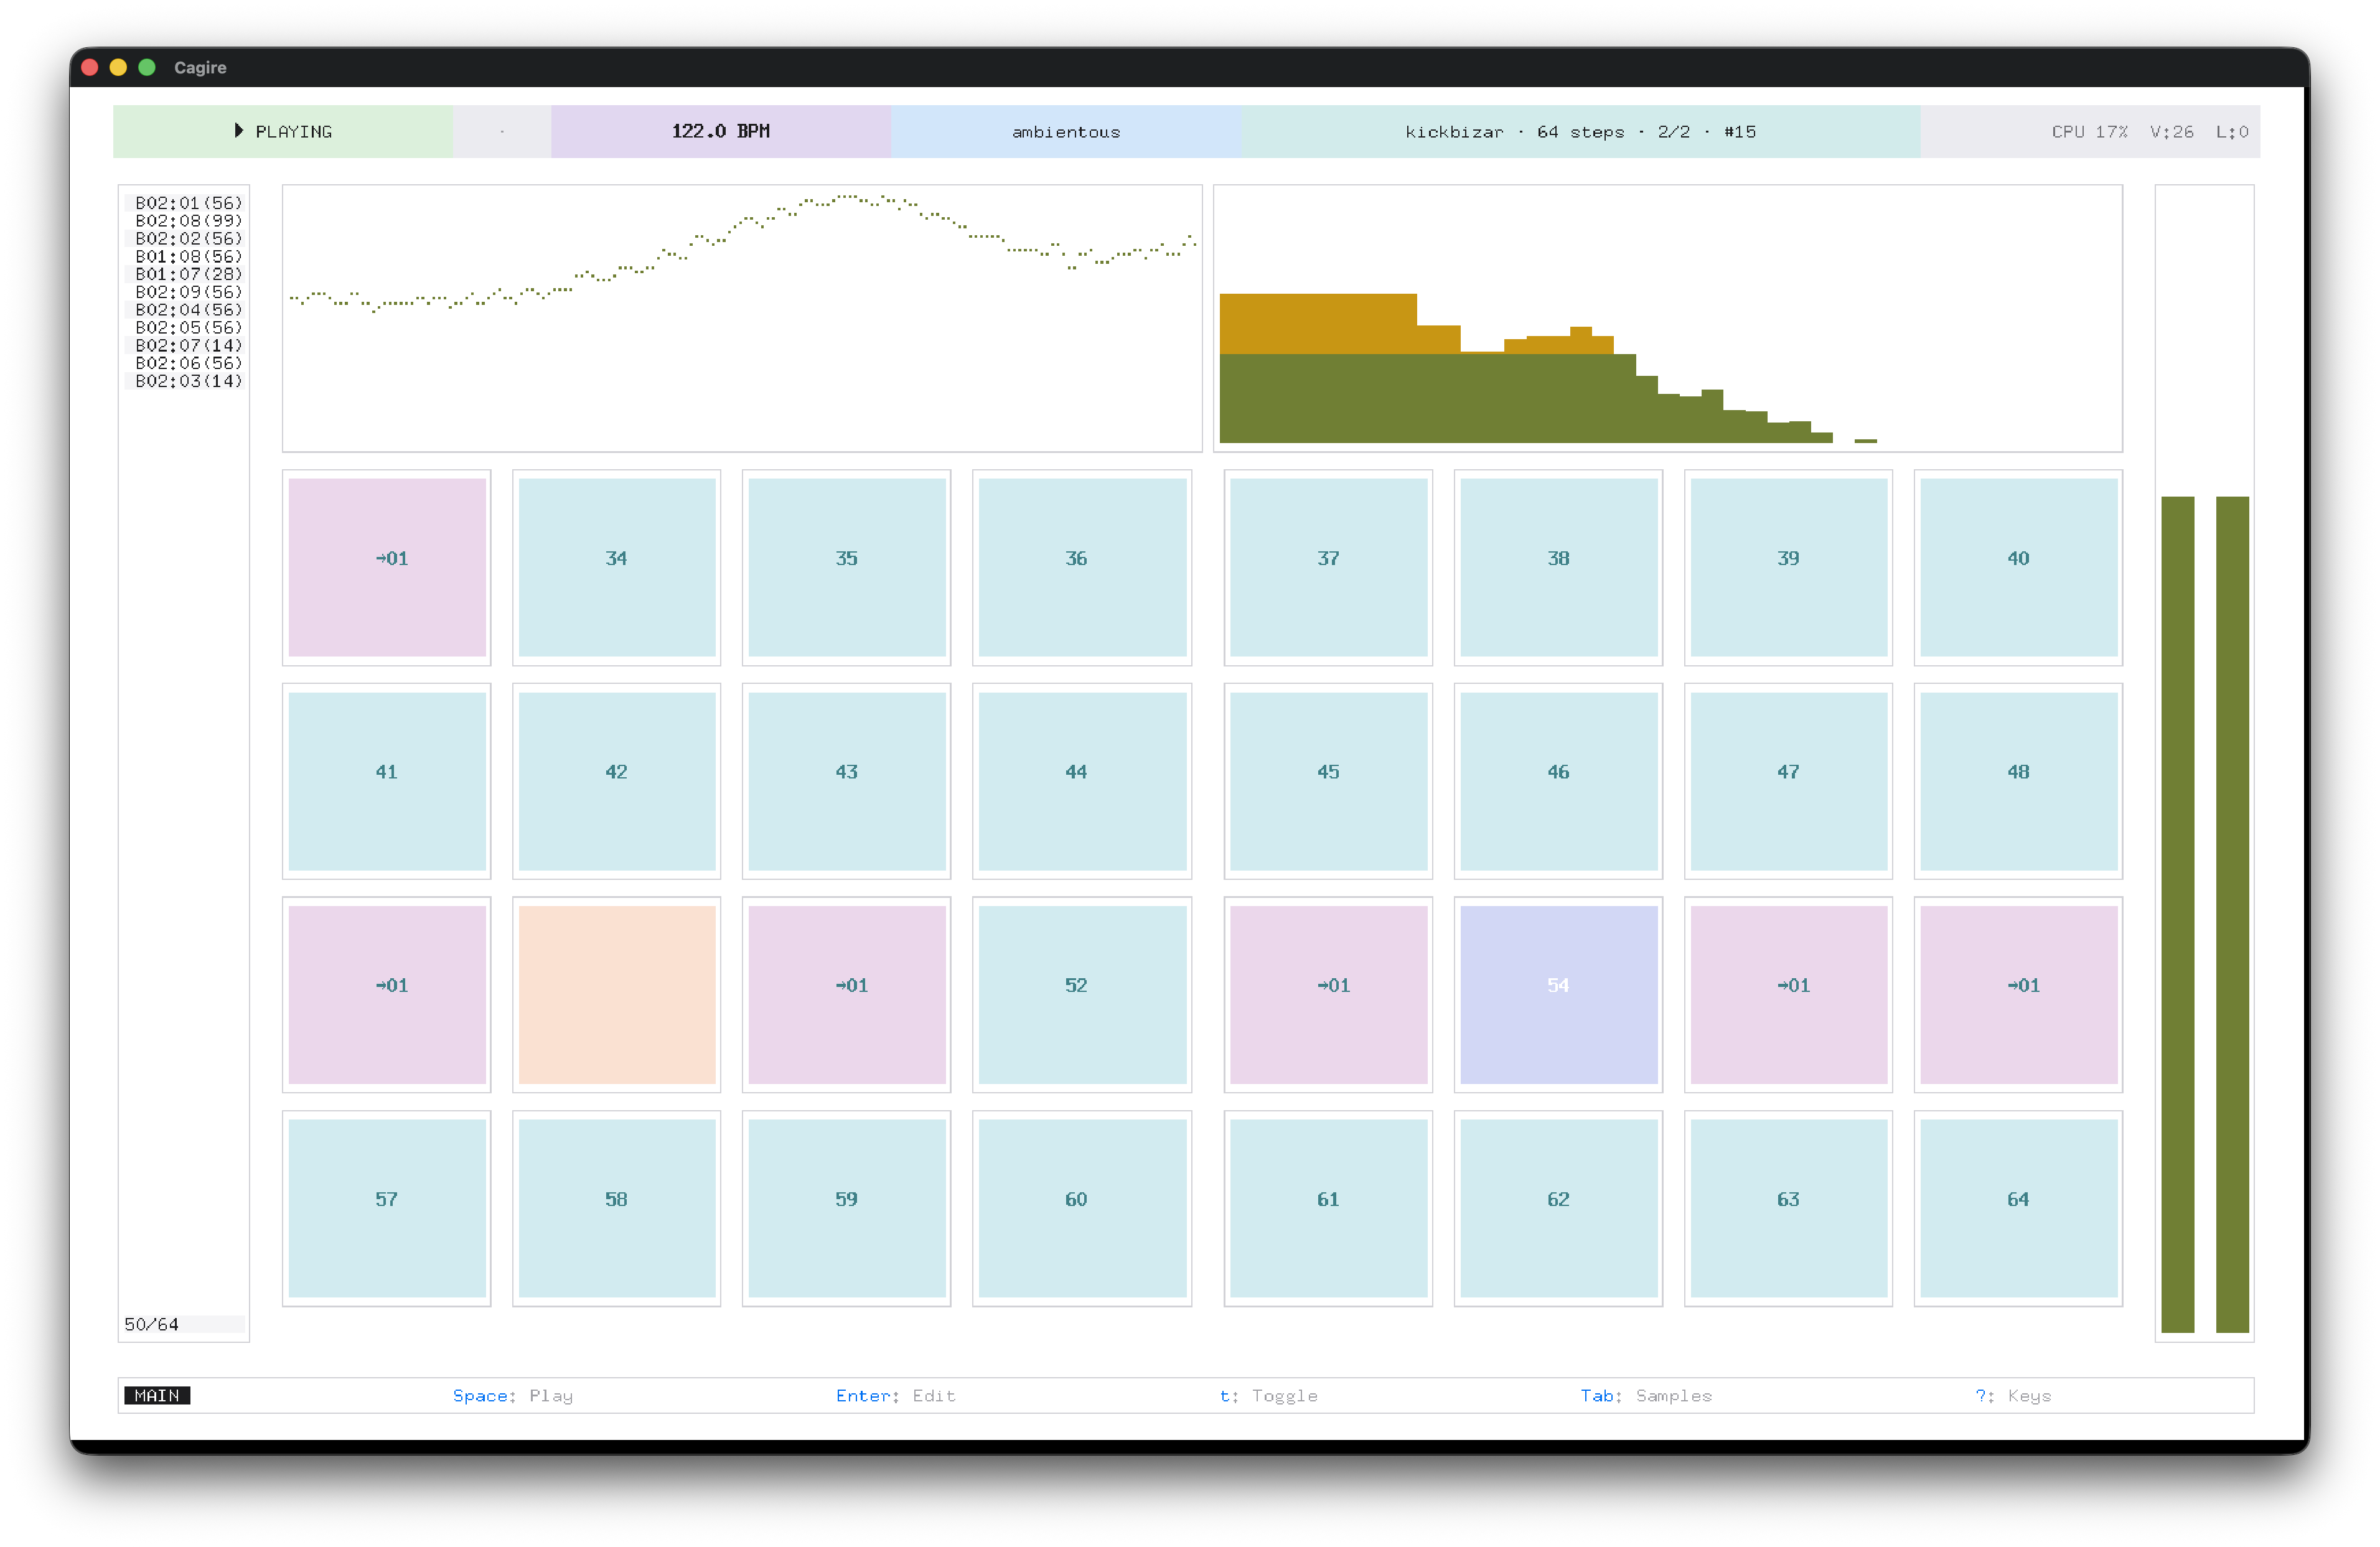
Task: Select step 34 tile
Action: pyautogui.click(x=616, y=567)
